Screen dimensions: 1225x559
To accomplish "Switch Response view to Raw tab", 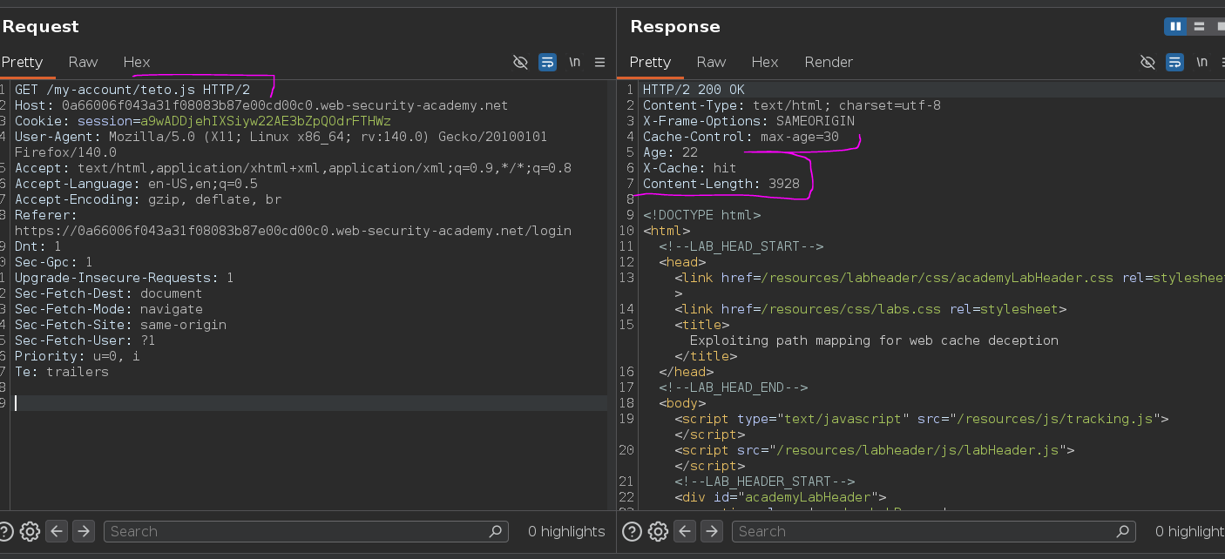I will click(711, 62).
